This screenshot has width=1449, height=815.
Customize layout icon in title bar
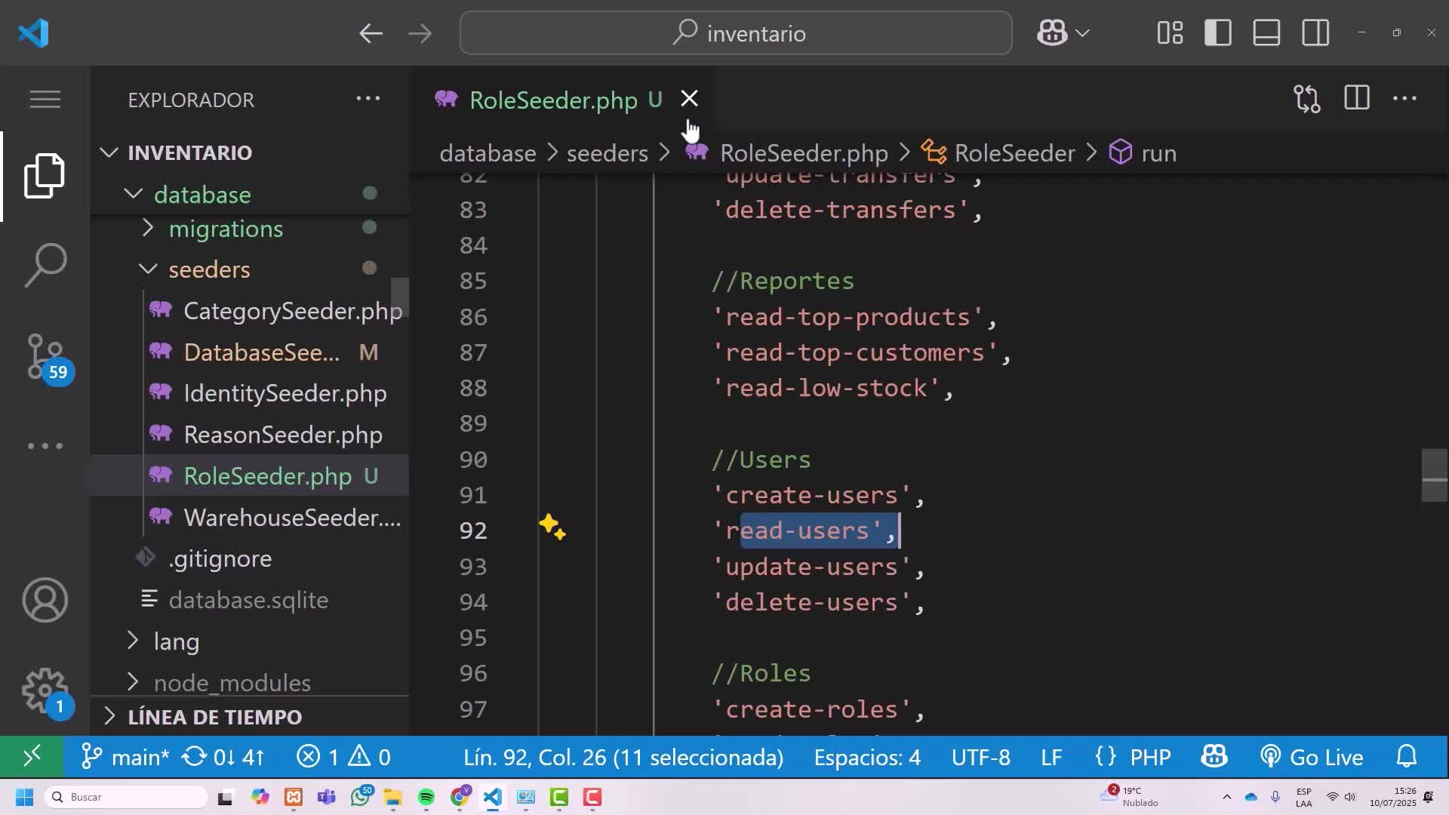tap(1170, 33)
